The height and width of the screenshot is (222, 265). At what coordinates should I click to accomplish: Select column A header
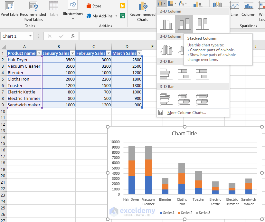coord(24,46)
